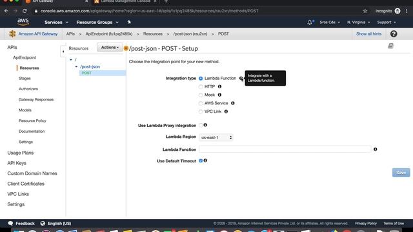Viewport: 413px width, 232px height.
Task: Click the site lock icon in address bar
Action: 36,11
